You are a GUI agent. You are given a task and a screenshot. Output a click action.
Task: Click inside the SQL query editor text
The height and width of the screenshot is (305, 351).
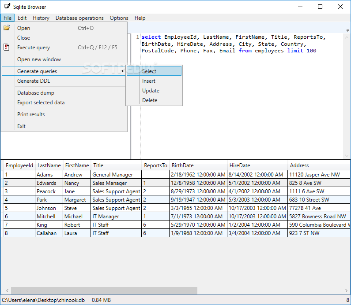(x=233, y=44)
